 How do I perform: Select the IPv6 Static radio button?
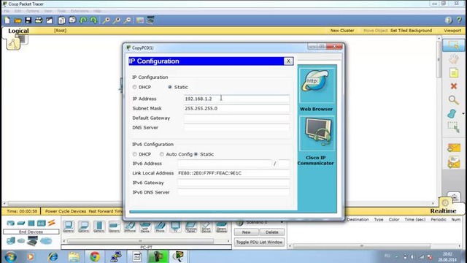(x=196, y=154)
